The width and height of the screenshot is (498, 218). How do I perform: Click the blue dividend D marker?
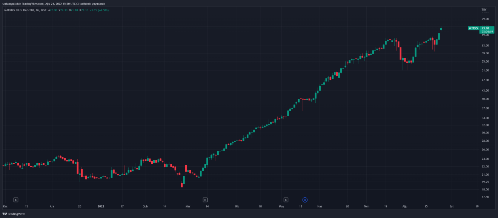tap(305, 200)
